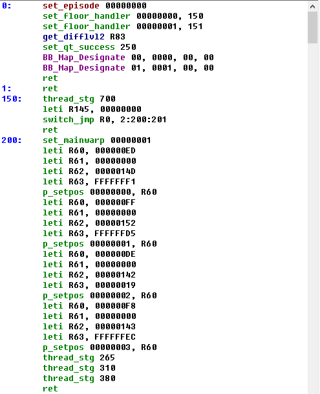
Task: Click line p_setpos 00000000, R60
Action: pos(100,192)
